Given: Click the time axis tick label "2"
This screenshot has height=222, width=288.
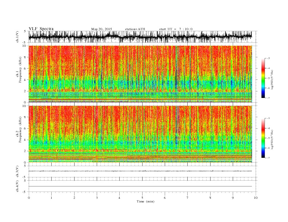Looking at the screenshot, I should click(x=74, y=198).
